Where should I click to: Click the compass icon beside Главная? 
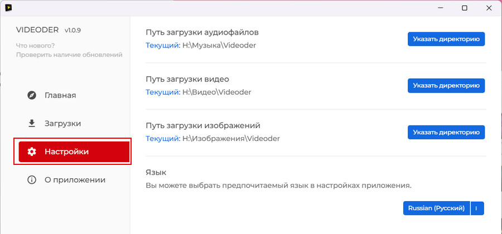tap(32, 95)
